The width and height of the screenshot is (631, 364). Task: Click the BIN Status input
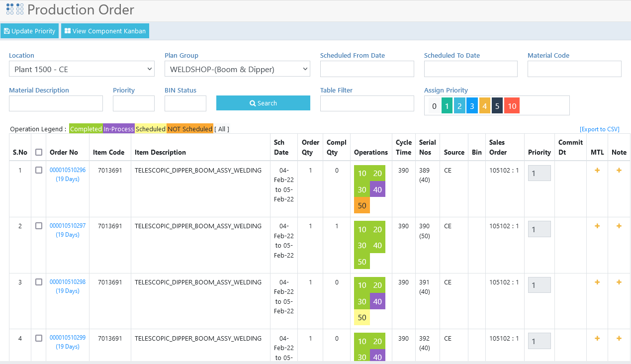(x=185, y=103)
